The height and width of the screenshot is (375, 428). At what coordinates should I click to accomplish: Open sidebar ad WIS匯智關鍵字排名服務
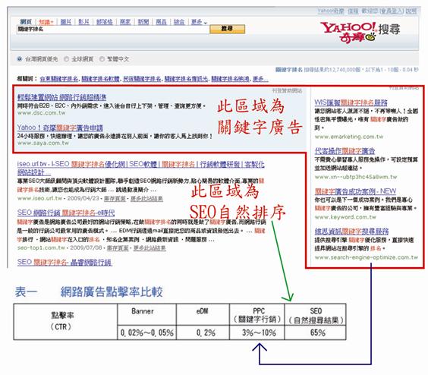click(351, 102)
